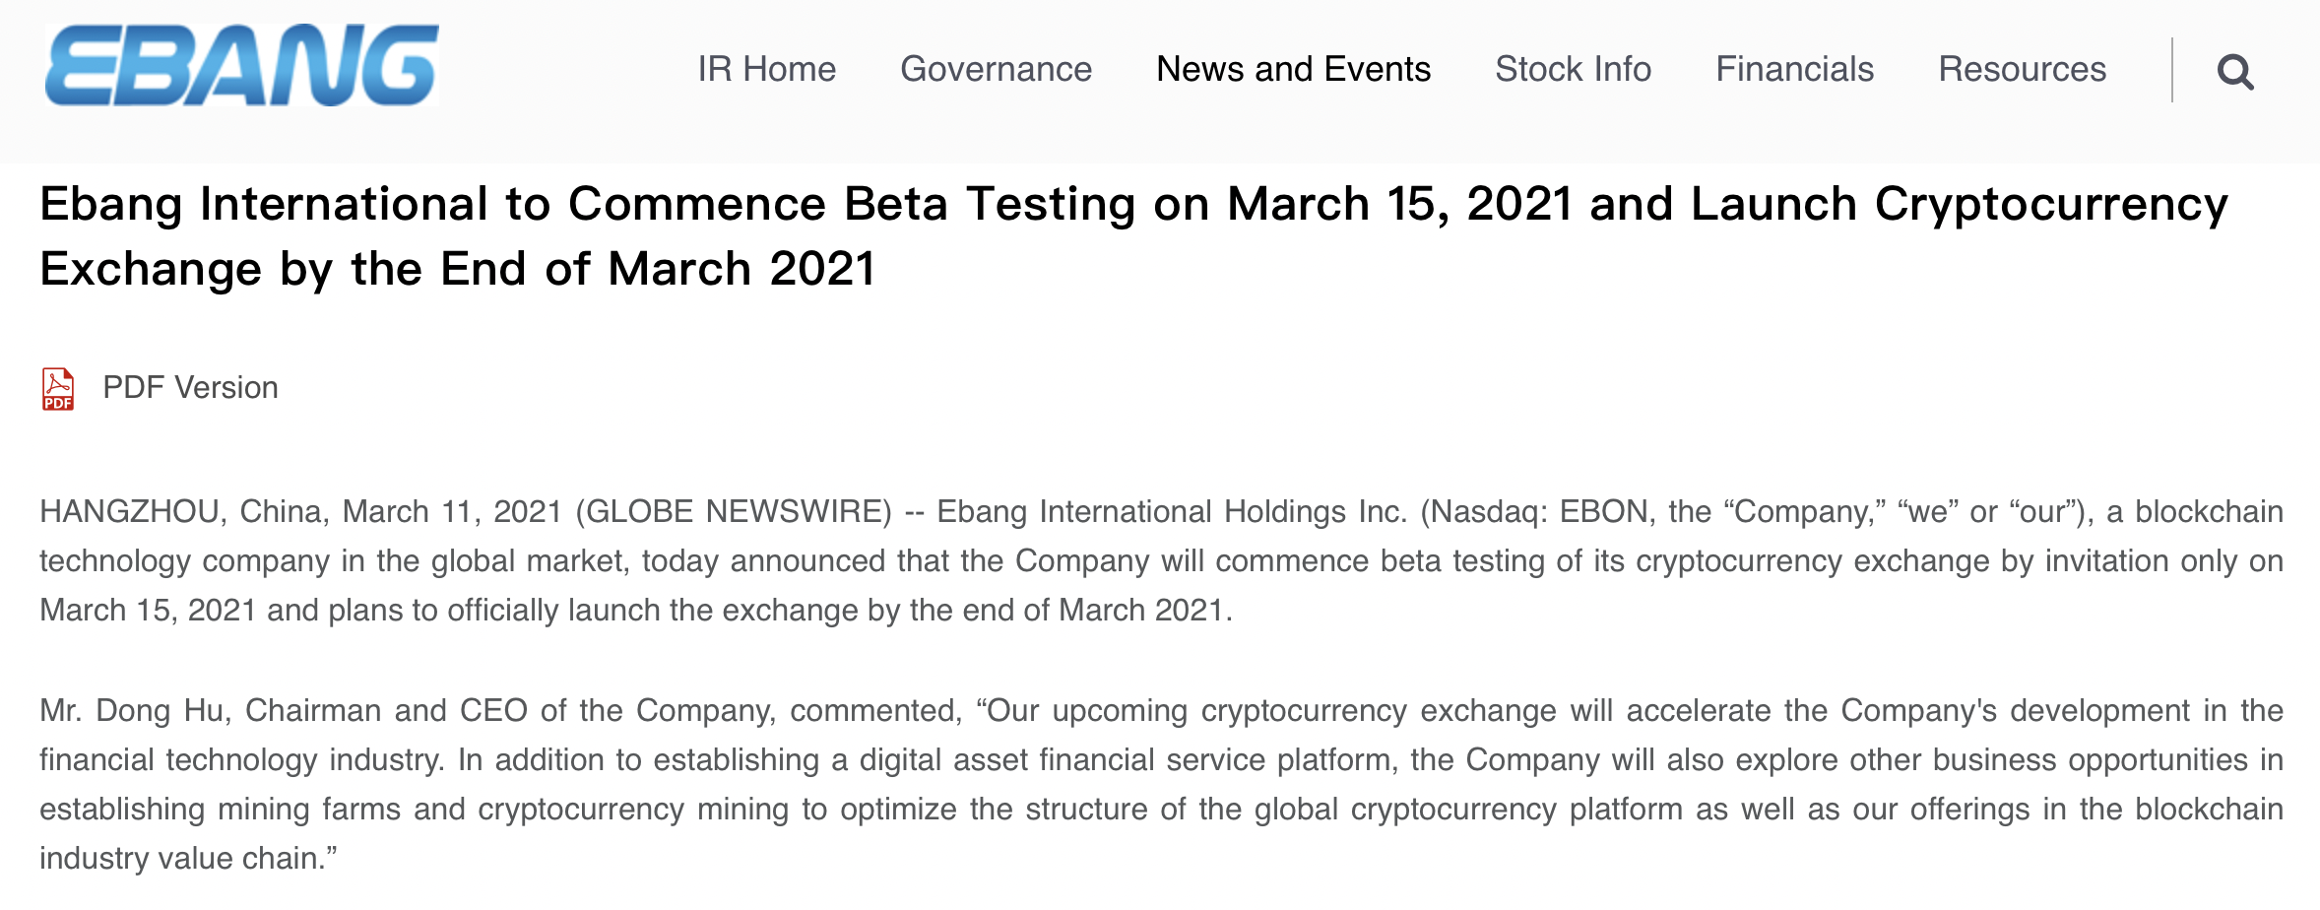
Task: Open the site search magnifier icon
Action: [x=2235, y=71]
